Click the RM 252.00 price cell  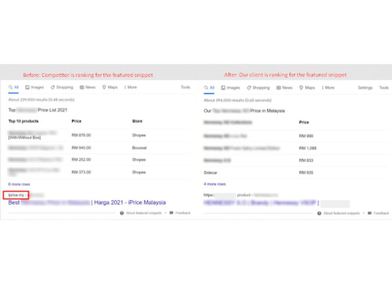[x=81, y=160]
